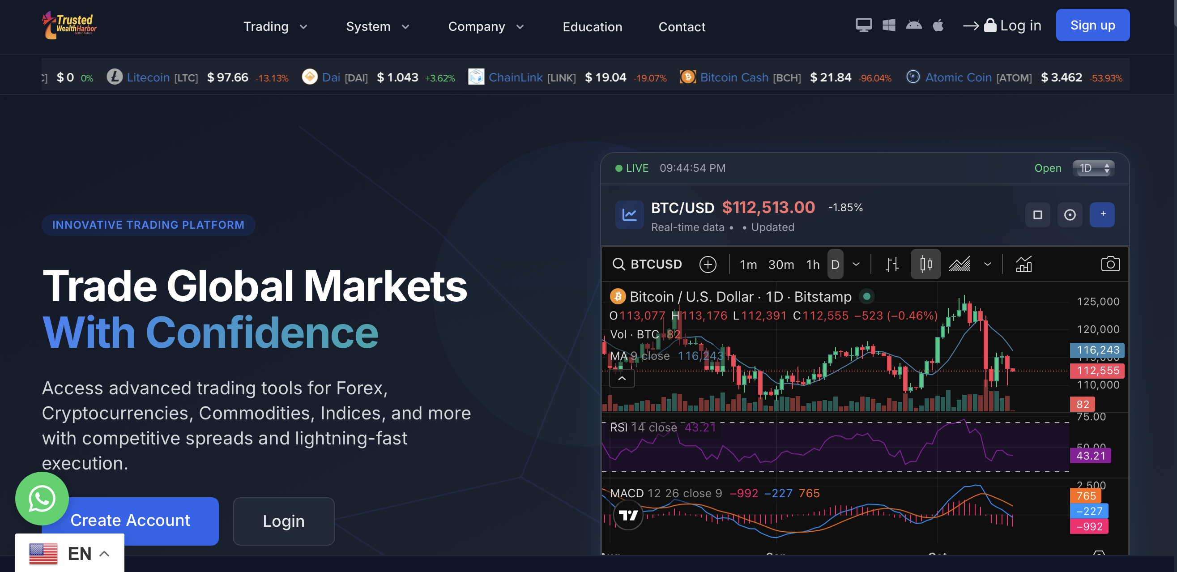Viewport: 1177px width, 572px height.
Task: Select the bar chart type icon
Action: [x=891, y=264]
